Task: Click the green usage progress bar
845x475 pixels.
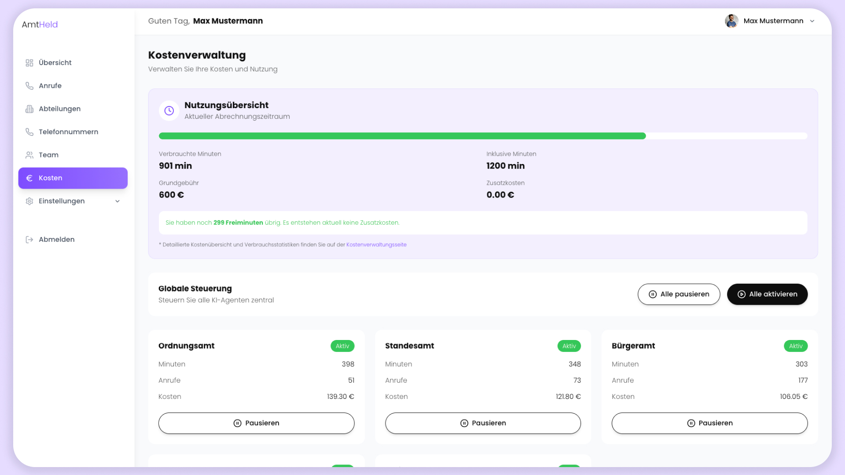Action: click(402, 136)
